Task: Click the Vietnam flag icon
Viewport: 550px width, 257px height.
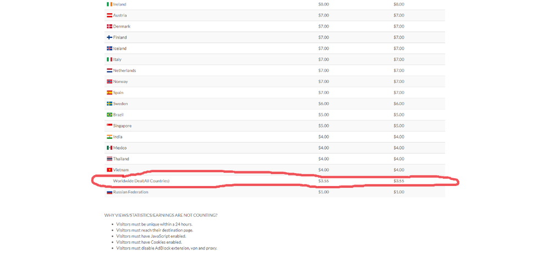Action: click(109, 169)
